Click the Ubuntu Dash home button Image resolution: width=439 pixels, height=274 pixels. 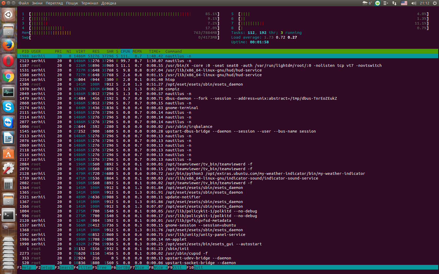8,15
